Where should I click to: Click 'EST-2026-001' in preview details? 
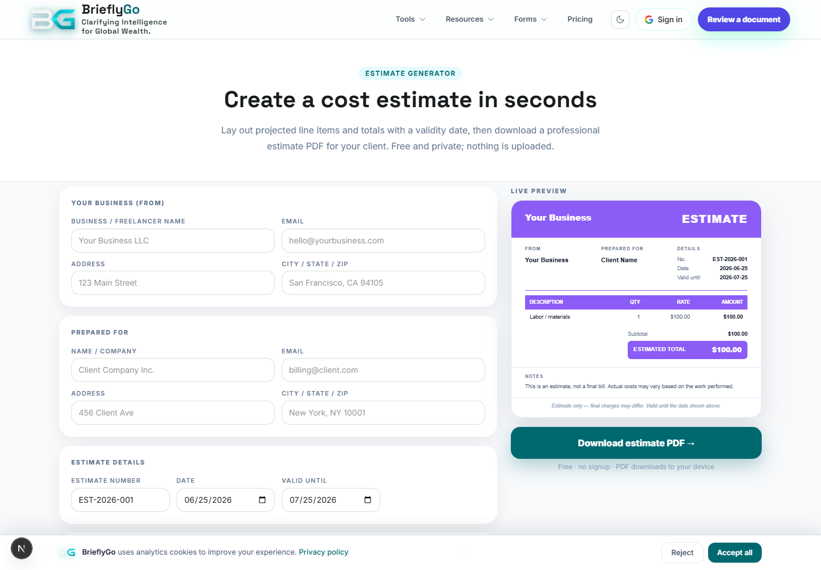tap(730, 259)
